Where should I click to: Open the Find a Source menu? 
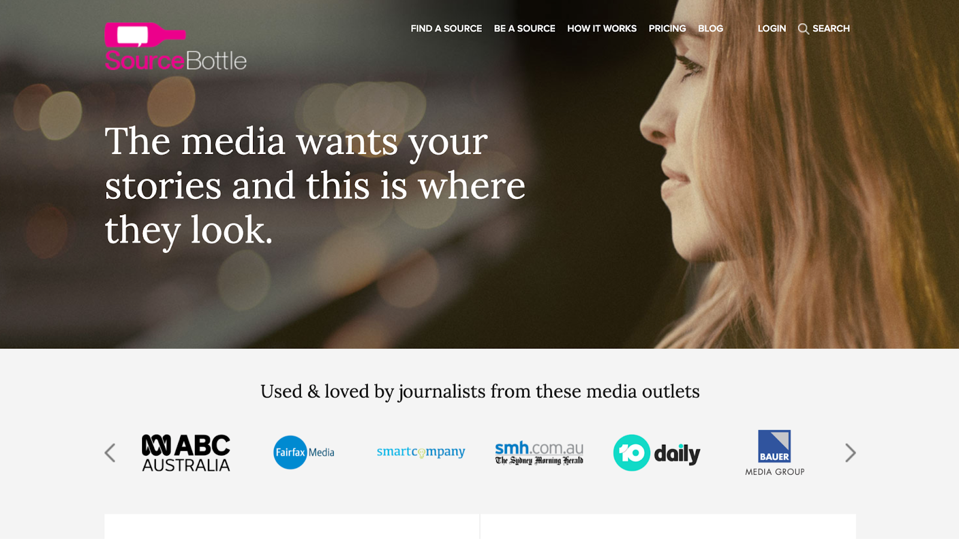(446, 28)
